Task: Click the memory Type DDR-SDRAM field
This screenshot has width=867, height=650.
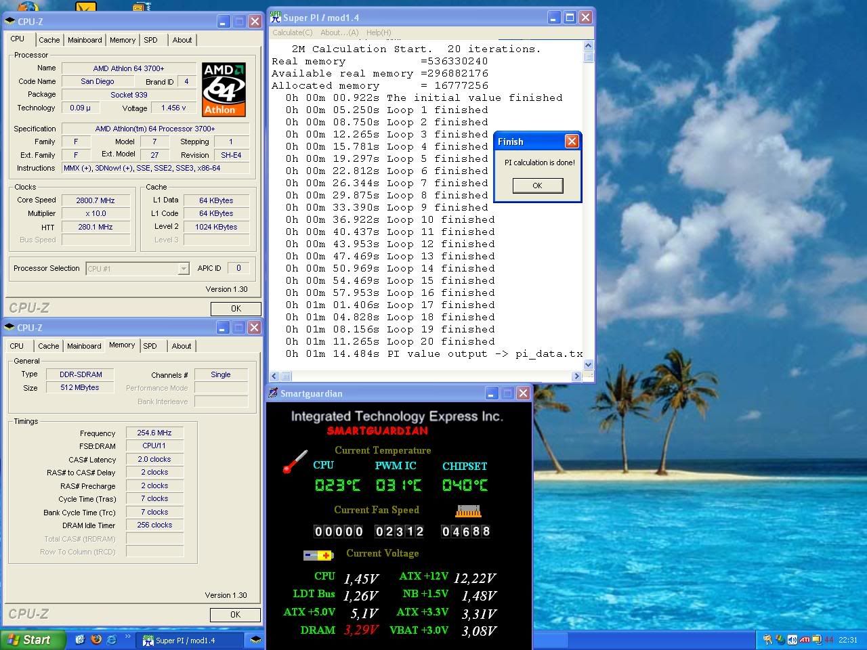Action: pyautogui.click(x=80, y=374)
